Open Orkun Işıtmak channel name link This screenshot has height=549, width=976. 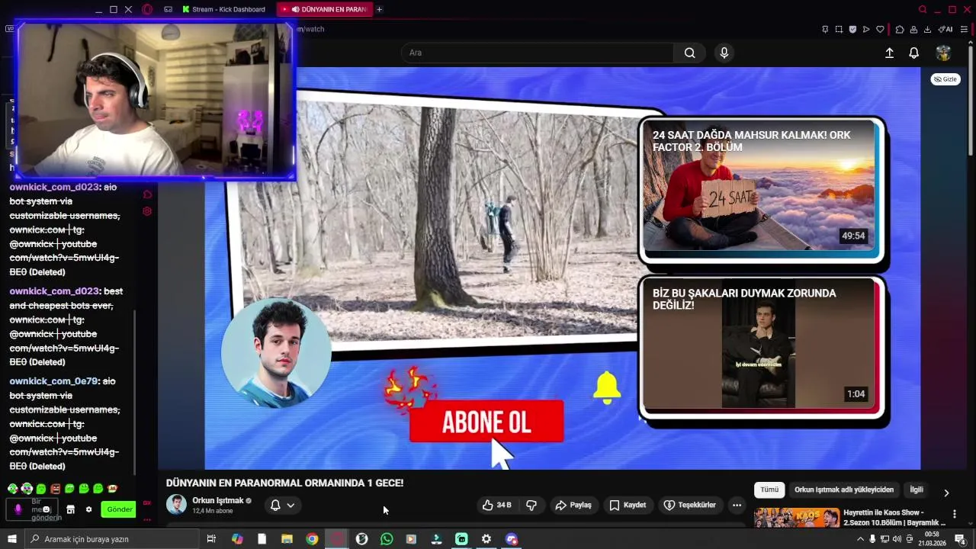[x=218, y=500]
